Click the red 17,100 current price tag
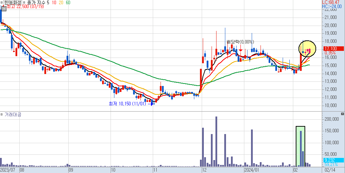 (x=333, y=48)
